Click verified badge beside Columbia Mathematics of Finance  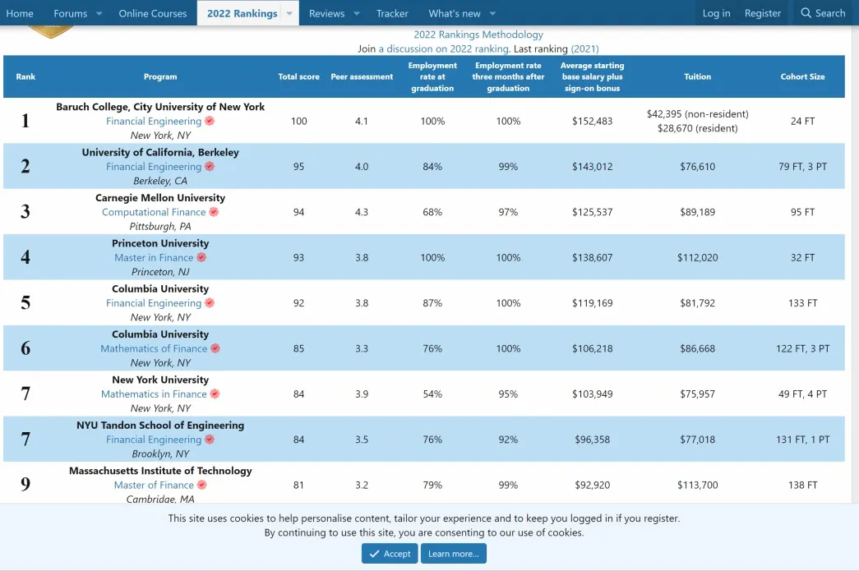(215, 348)
